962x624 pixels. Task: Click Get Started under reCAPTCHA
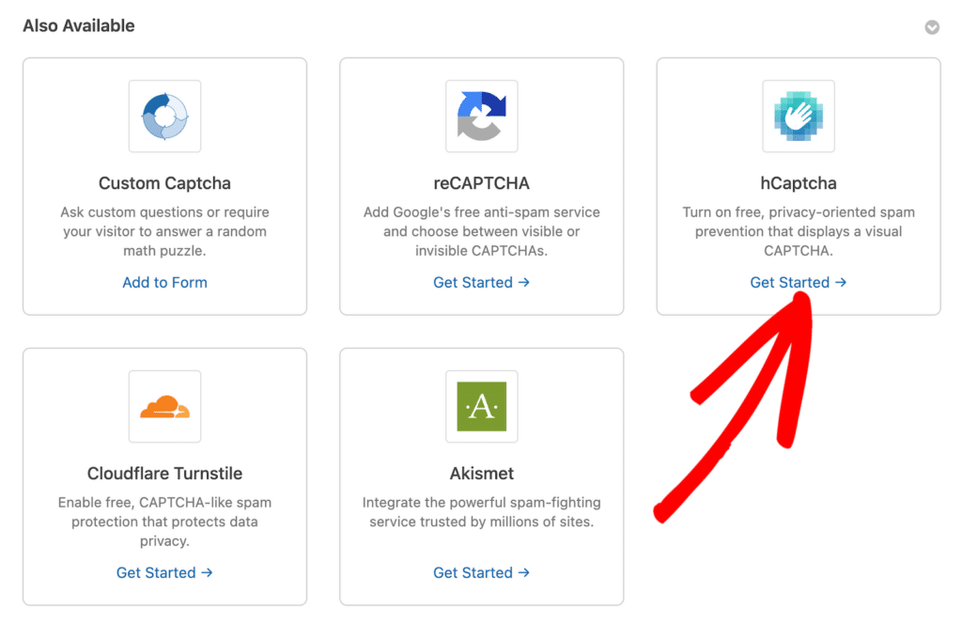482,282
